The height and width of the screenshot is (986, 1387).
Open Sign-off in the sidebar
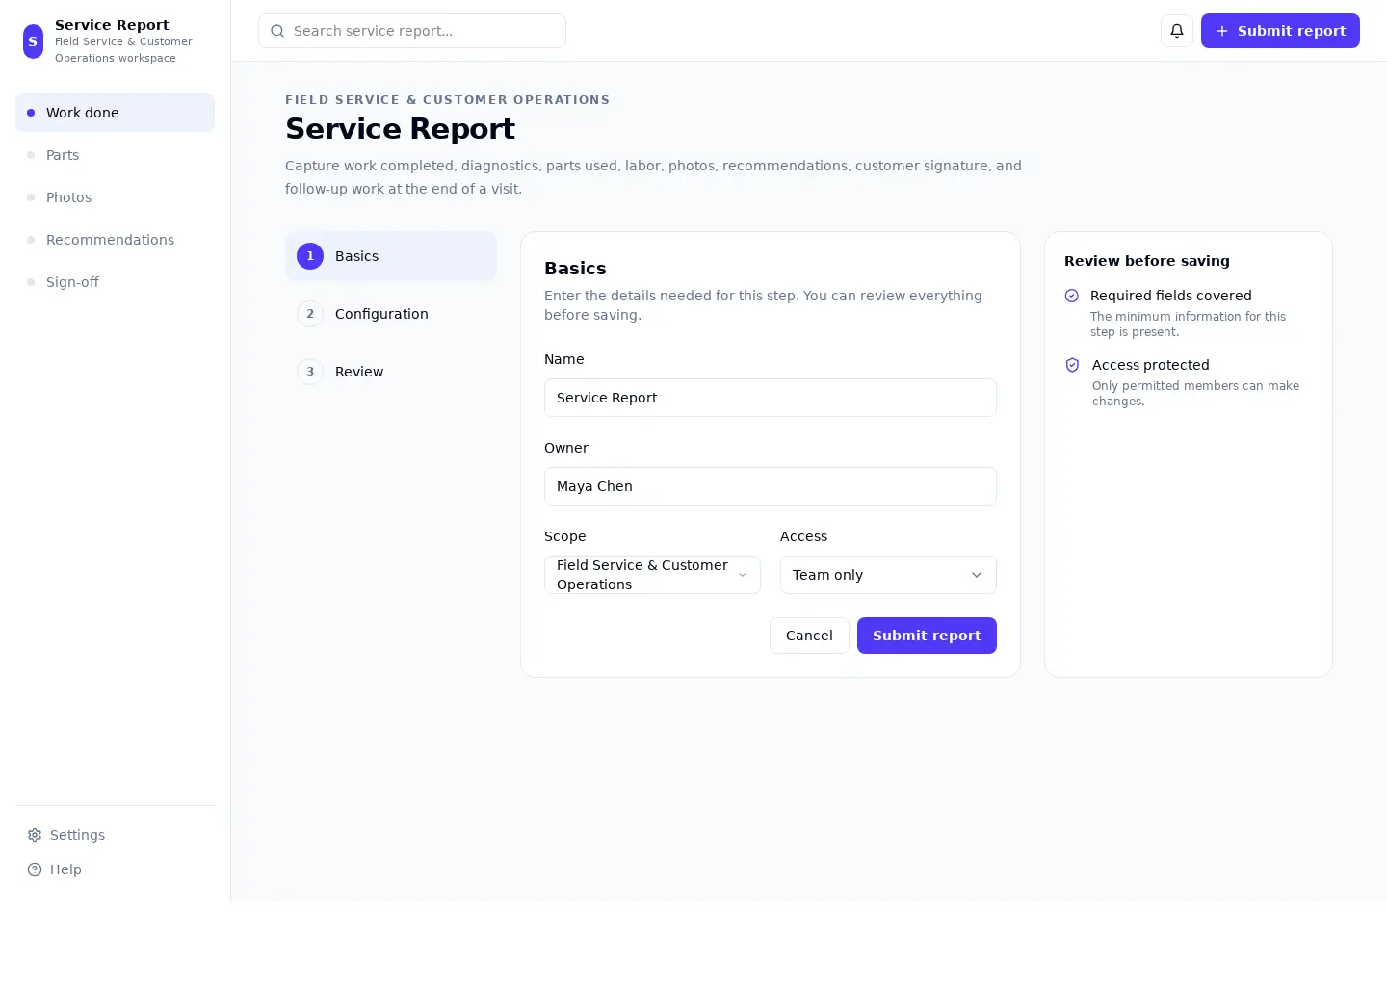click(115, 282)
